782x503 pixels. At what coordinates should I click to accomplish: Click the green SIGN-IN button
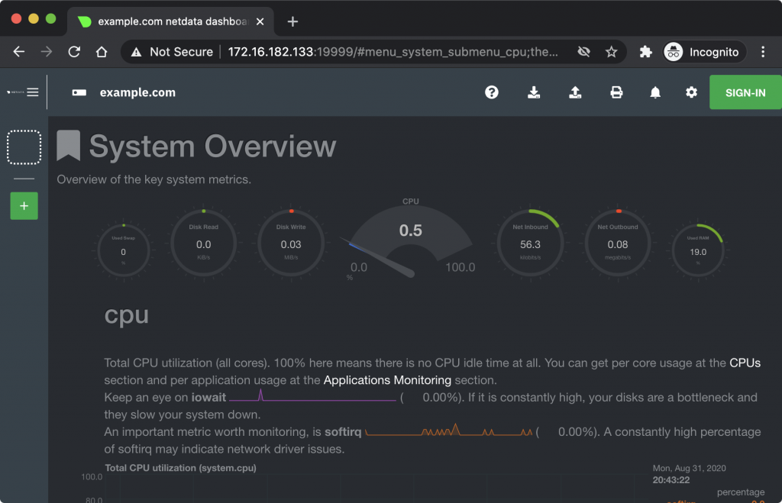pyautogui.click(x=745, y=92)
